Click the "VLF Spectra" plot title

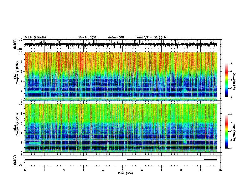coord(35,37)
